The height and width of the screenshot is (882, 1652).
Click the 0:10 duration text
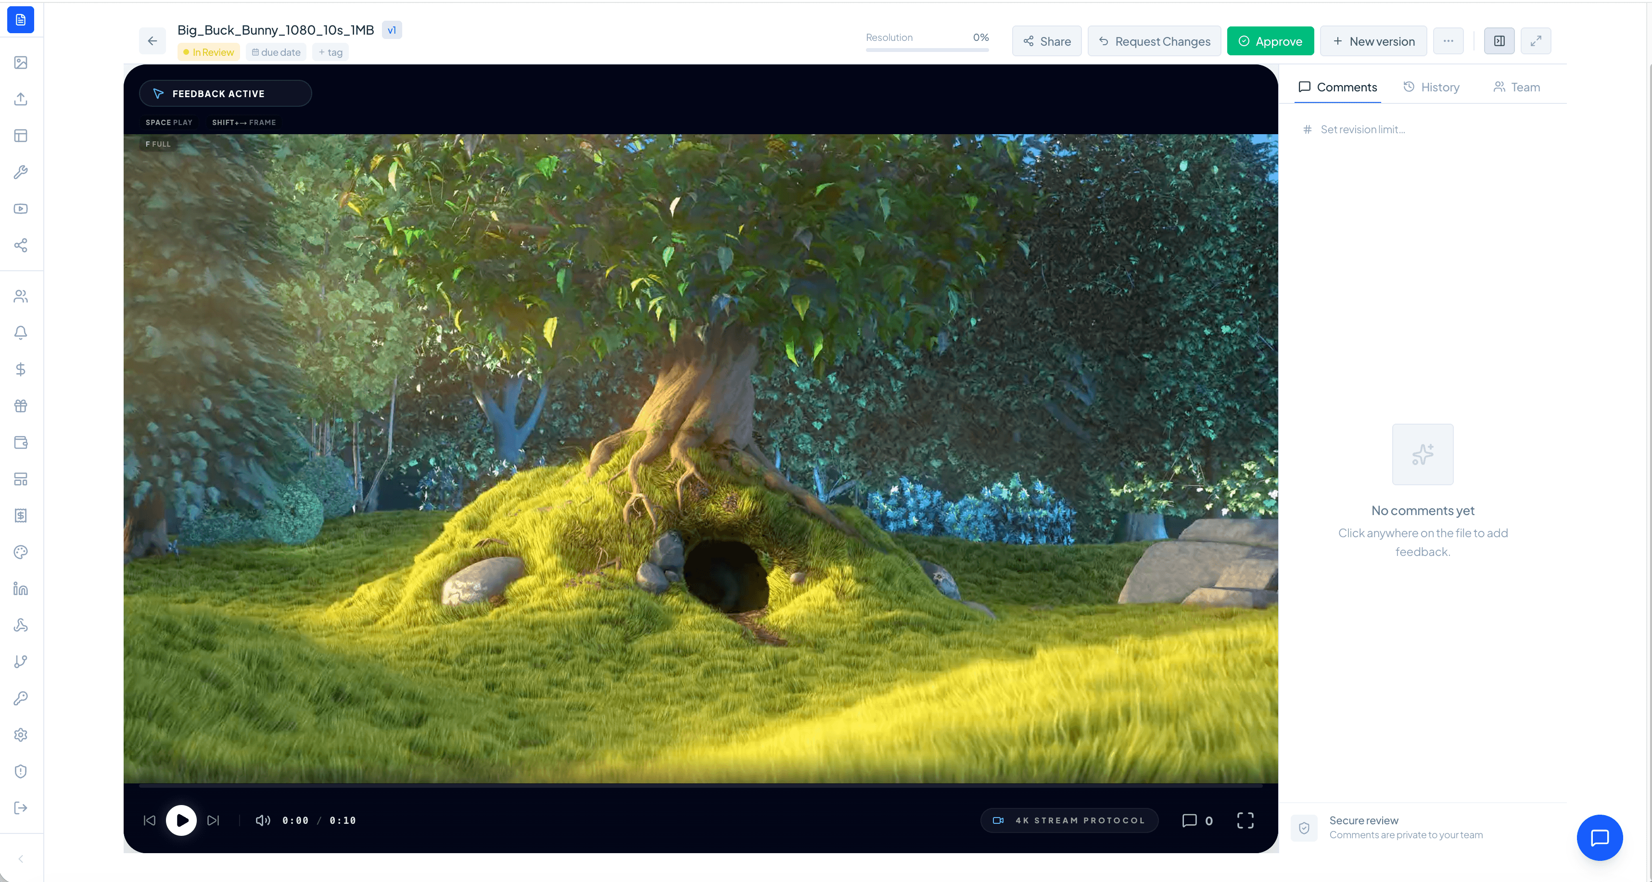(x=343, y=820)
